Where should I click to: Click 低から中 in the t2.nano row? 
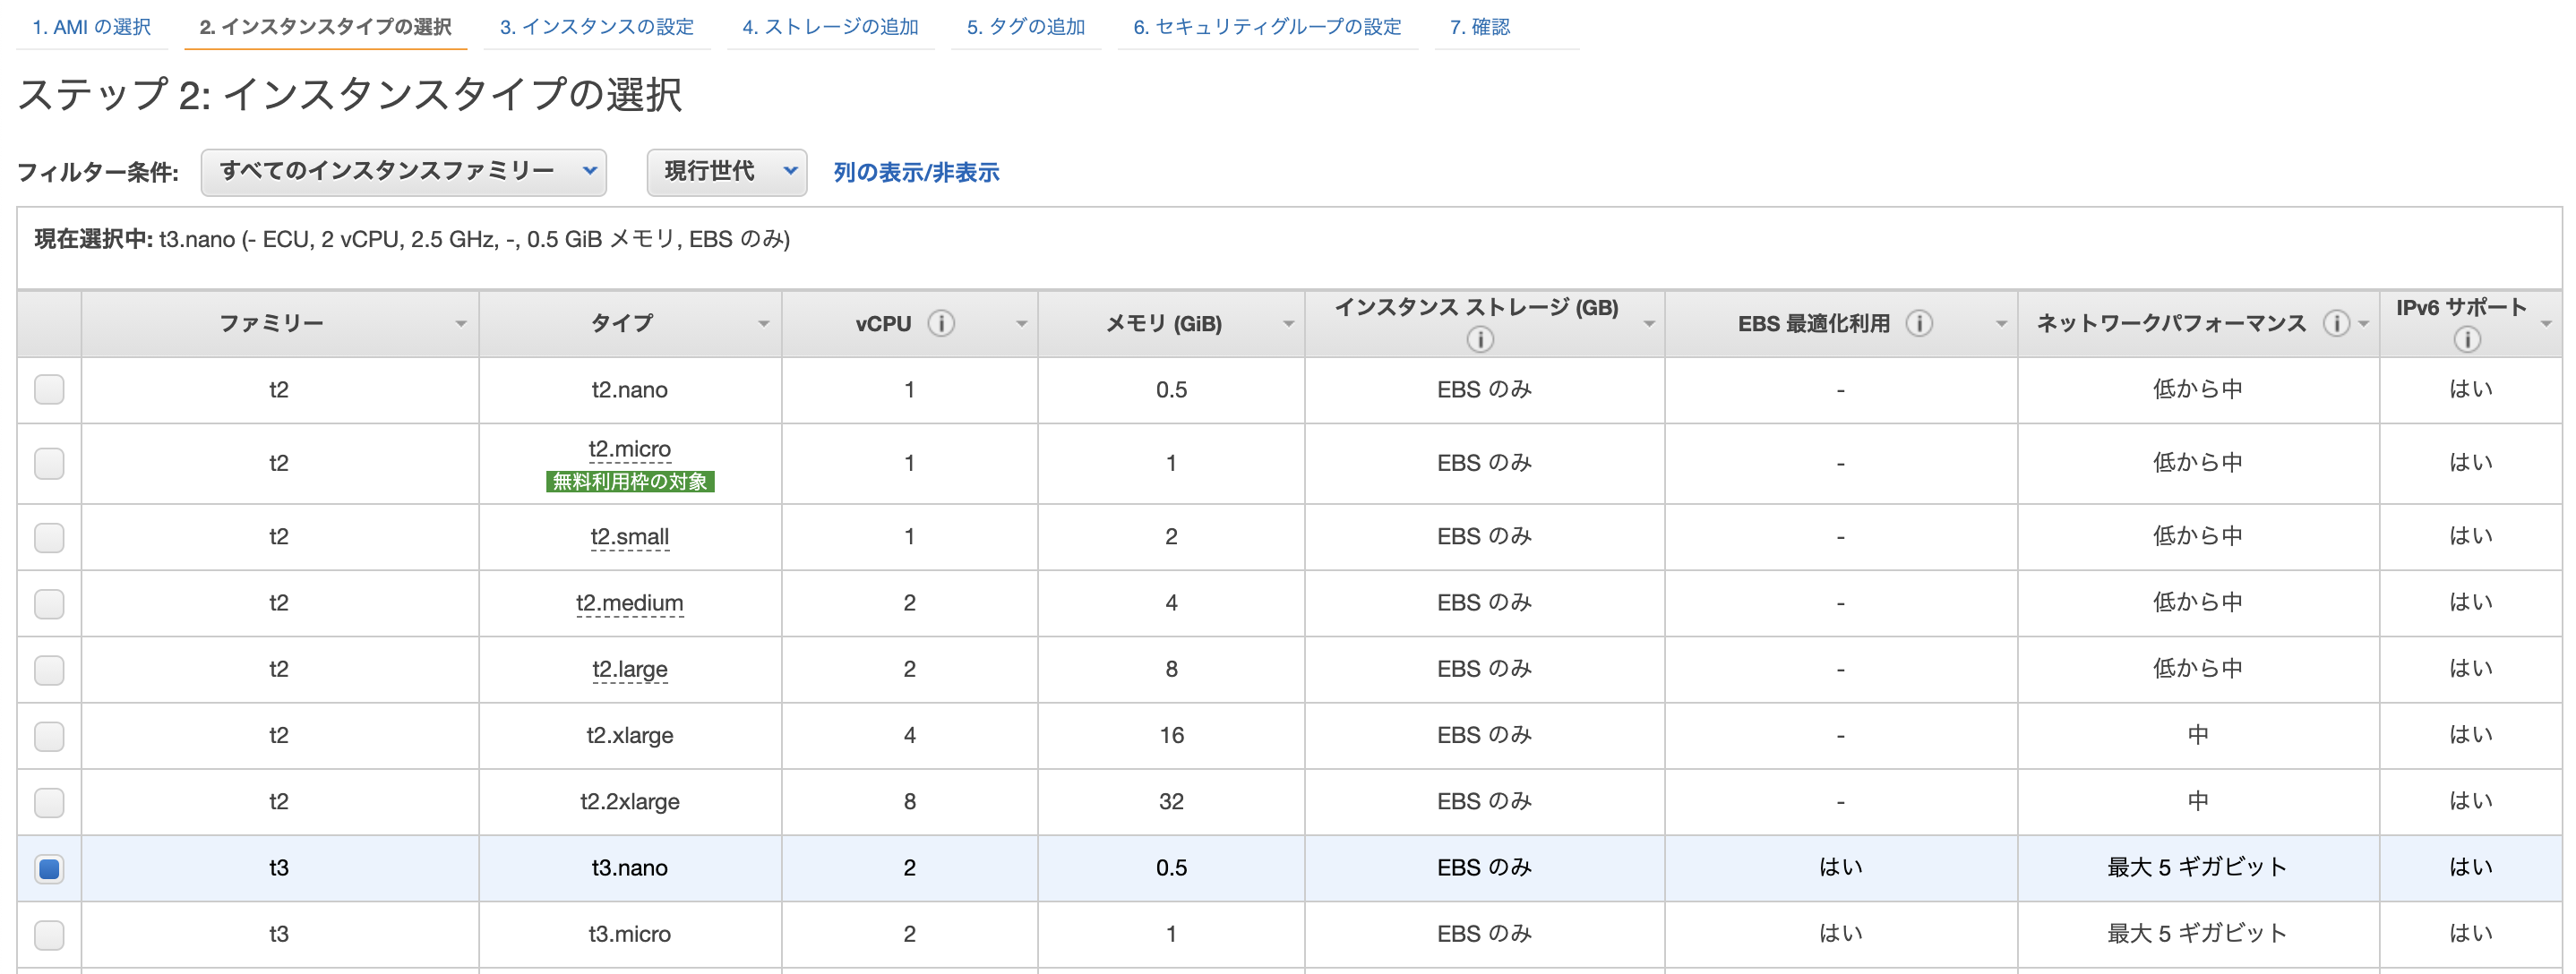click(2197, 389)
